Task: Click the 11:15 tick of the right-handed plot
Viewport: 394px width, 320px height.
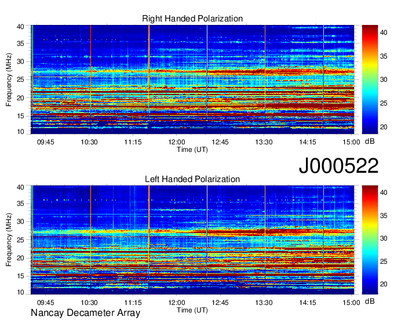Action: coord(133,142)
